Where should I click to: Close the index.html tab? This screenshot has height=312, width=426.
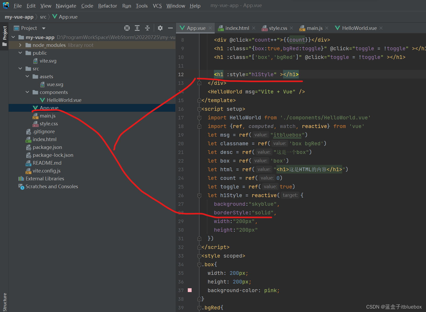(254, 28)
